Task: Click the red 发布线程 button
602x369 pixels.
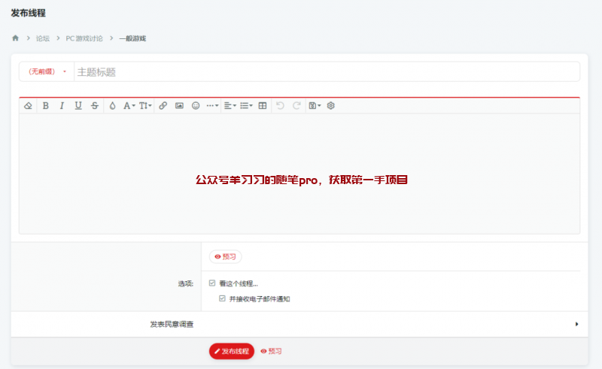Action: click(x=232, y=351)
